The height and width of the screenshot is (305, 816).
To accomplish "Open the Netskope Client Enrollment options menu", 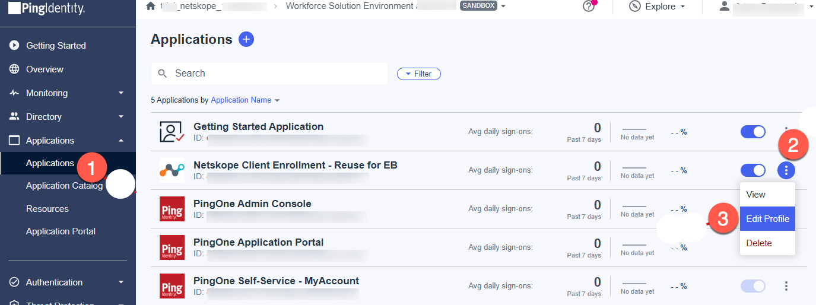I will (786, 171).
